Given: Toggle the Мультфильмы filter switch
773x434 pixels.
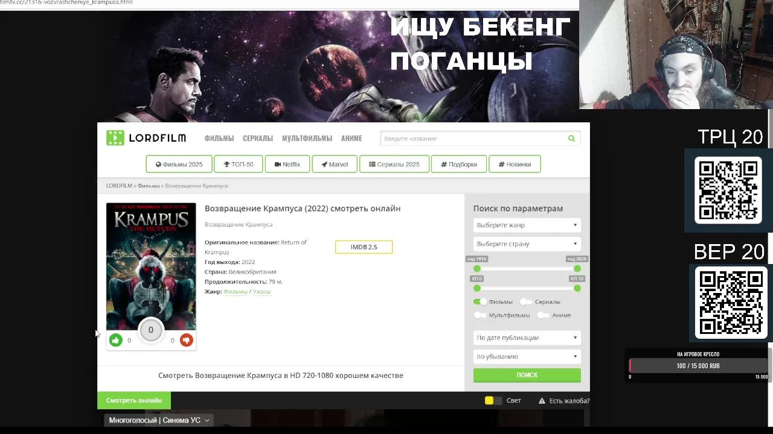Looking at the screenshot, I should coord(480,315).
